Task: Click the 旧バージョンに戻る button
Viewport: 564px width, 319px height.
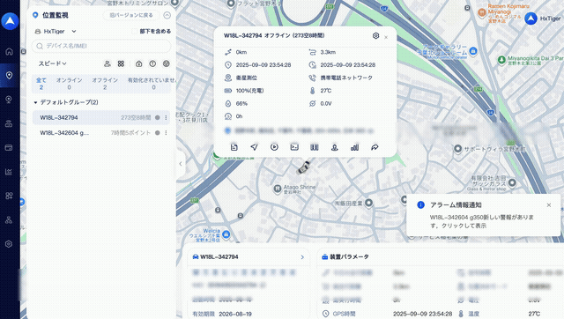Action: click(131, 15)
